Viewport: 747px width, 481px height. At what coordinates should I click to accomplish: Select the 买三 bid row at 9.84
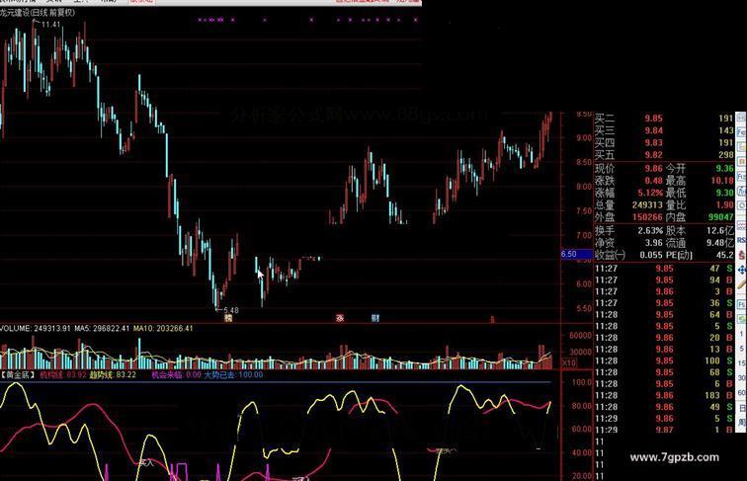click(x=664, y=130)
